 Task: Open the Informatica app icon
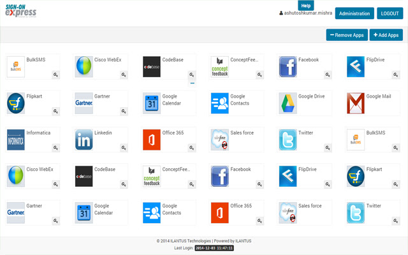pyautogui.click(x=15, y=140)
